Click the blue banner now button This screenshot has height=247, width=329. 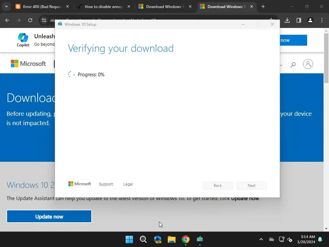point(293,40)
